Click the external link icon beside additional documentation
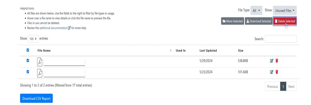 69,28
